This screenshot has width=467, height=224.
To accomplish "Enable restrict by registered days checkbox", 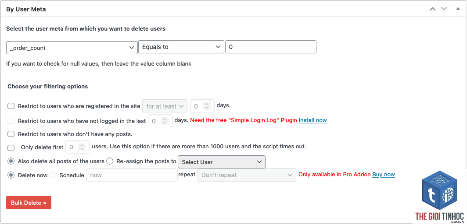I will coord(11,106).
